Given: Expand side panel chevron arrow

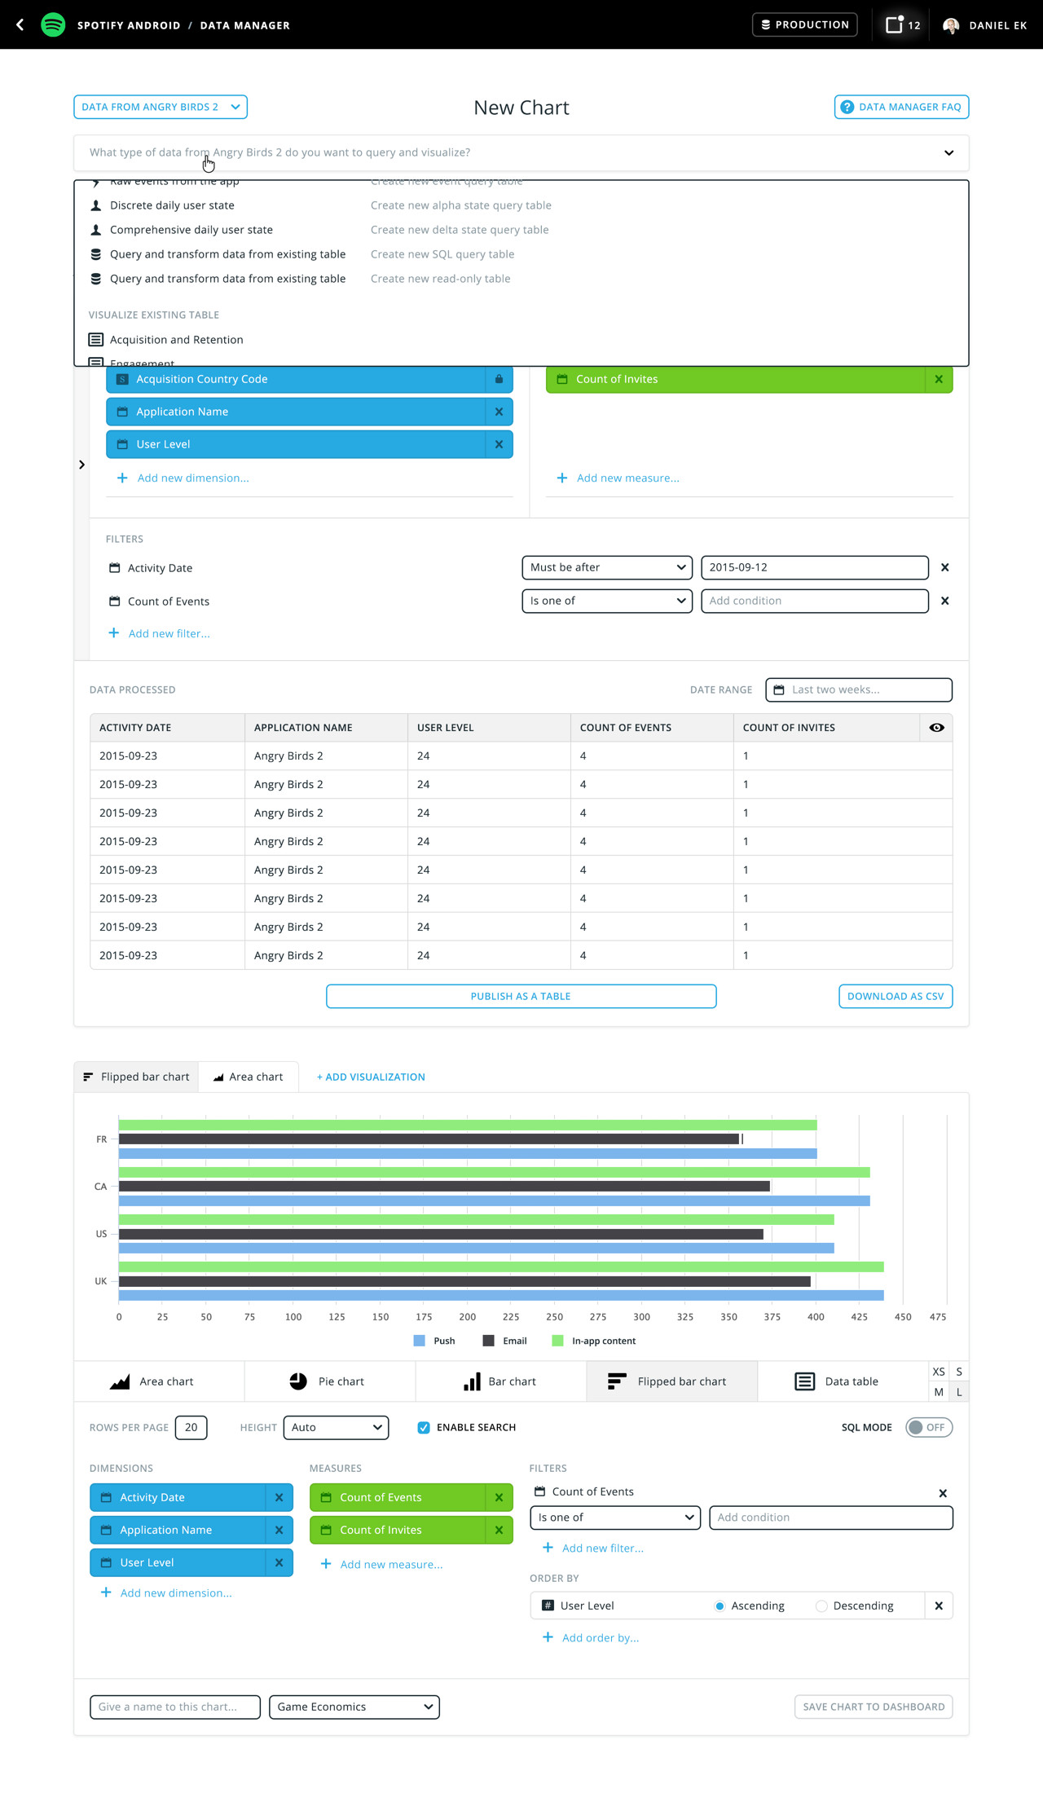Looking at the screenshot, I should click(81, 465).
